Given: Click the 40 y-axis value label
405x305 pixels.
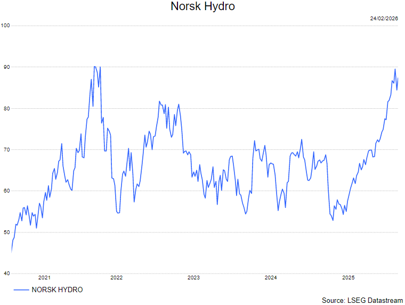Looking at the screenshot, I should [x=5, y=274].
